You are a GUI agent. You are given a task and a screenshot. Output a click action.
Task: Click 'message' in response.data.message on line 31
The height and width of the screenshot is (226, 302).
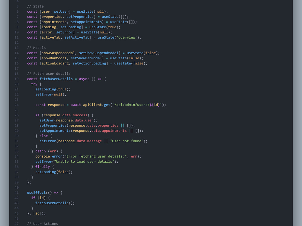tap(94, 141)
